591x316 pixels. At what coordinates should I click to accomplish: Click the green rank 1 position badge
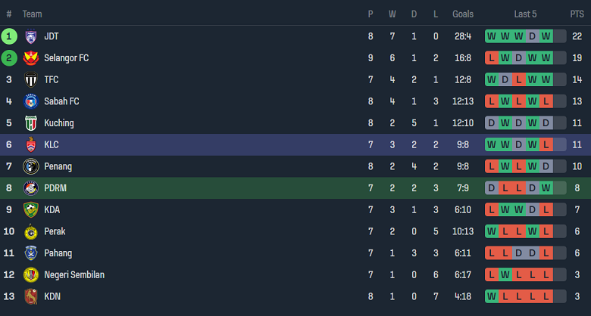tap(9, 36)
